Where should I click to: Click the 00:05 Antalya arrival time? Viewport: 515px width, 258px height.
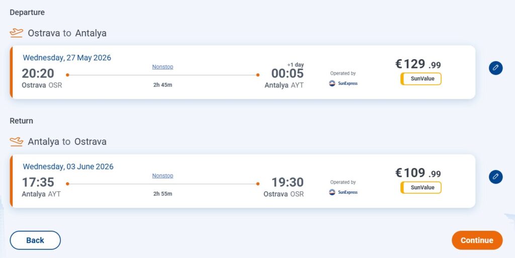(x=288, y=73)
